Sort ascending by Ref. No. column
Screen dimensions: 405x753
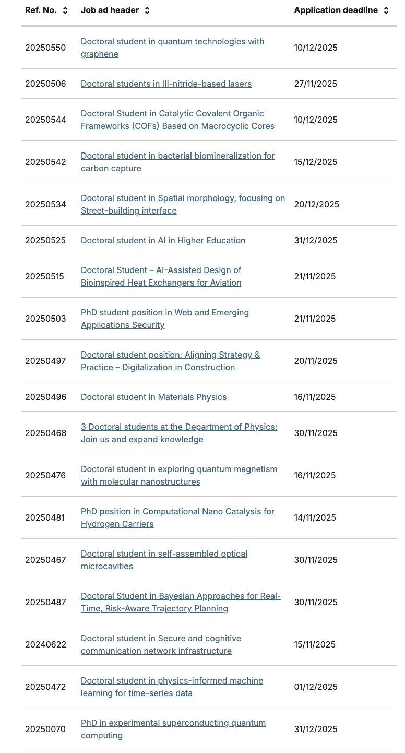pos(65,8)
